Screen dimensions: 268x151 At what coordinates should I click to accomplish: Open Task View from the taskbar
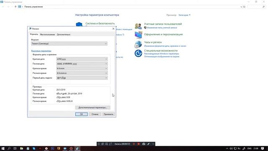pos(15,148)
